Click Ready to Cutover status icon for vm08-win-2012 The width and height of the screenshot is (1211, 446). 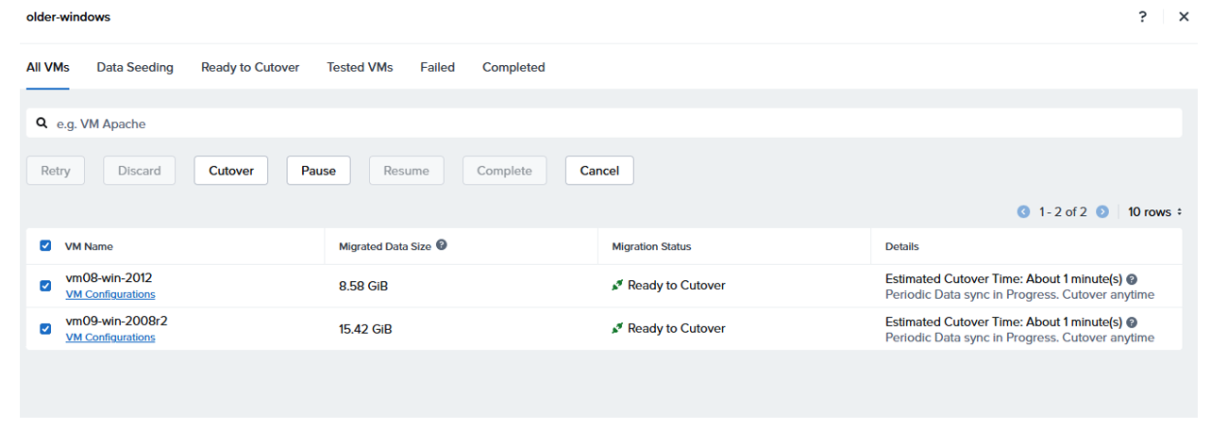[617, 286]
